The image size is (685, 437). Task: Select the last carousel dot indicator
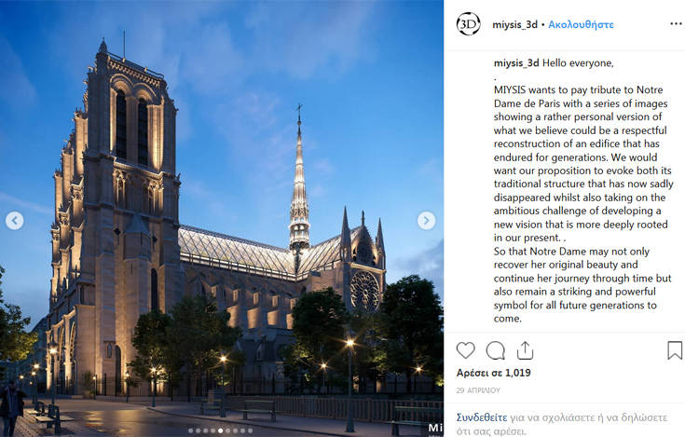[250, 430]
